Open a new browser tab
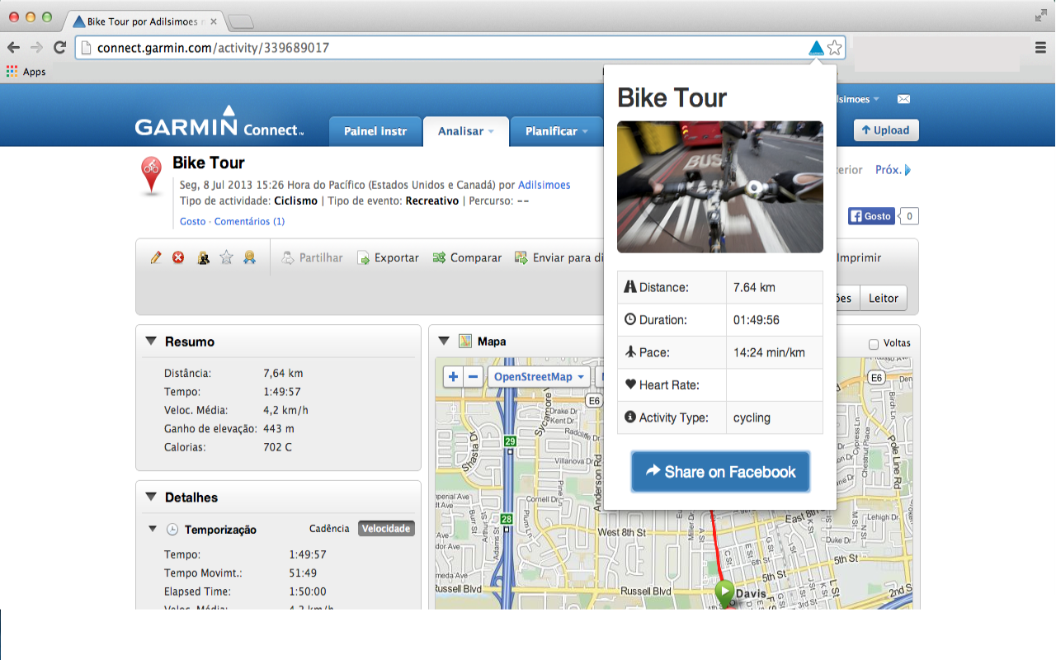 coord(240,21)
